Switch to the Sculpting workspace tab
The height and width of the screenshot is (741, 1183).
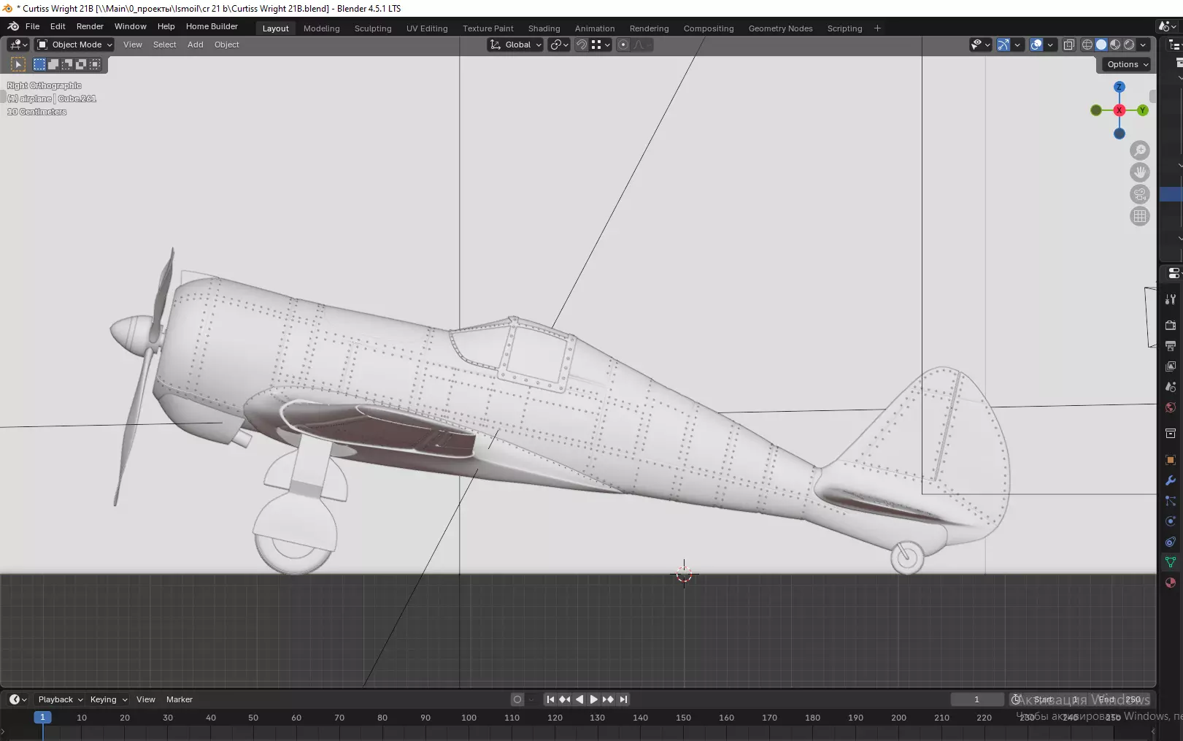click(x=373, y=28)
